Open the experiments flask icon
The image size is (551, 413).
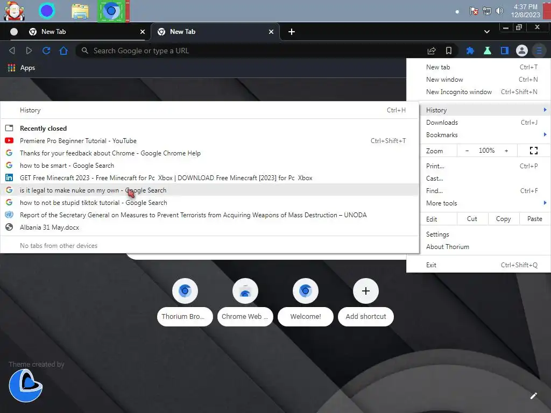(487, 51)
